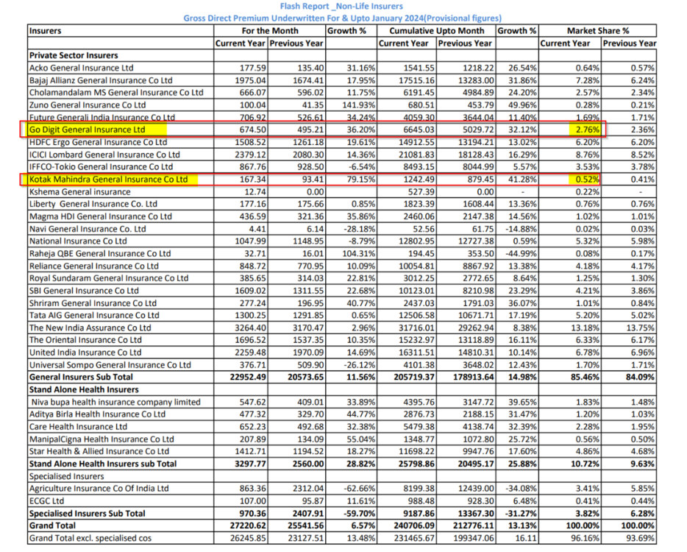Select 'Stand Alone Health Insurers sub Total' label
This screenshot has width=687, height=552.
[x=103, y=464]
